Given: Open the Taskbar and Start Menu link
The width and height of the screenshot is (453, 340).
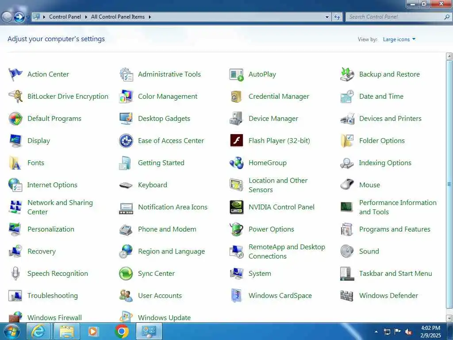Looking at the screenshot, I should coord(395,274).
